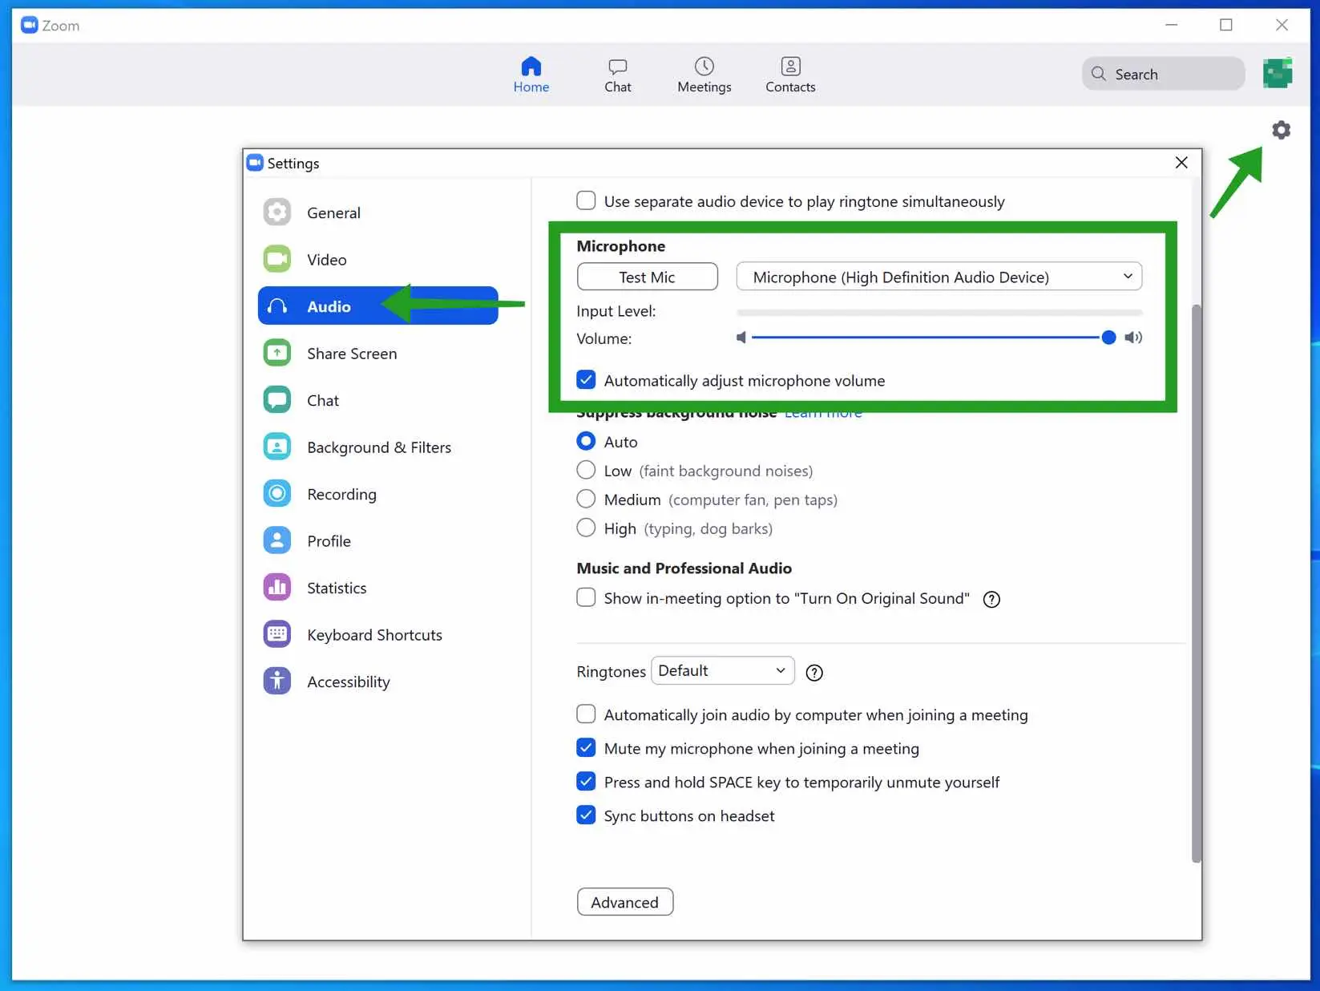Click help icon next to Original Sound option
This screenshot has width=1320, height=991.
991,599
